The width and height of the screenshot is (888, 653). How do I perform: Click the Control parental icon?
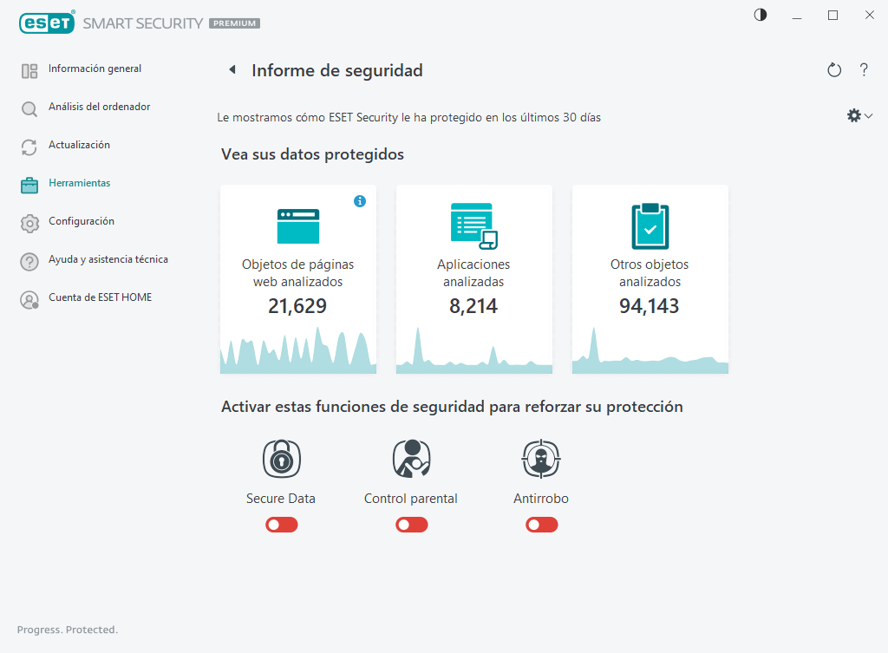pos(411,458)
